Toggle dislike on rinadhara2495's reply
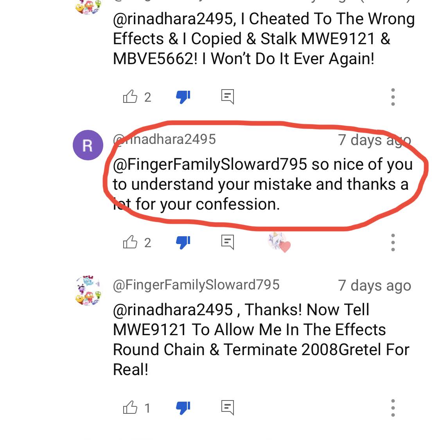This screenshot has height=440, width=440. click(x=183, y=242)
